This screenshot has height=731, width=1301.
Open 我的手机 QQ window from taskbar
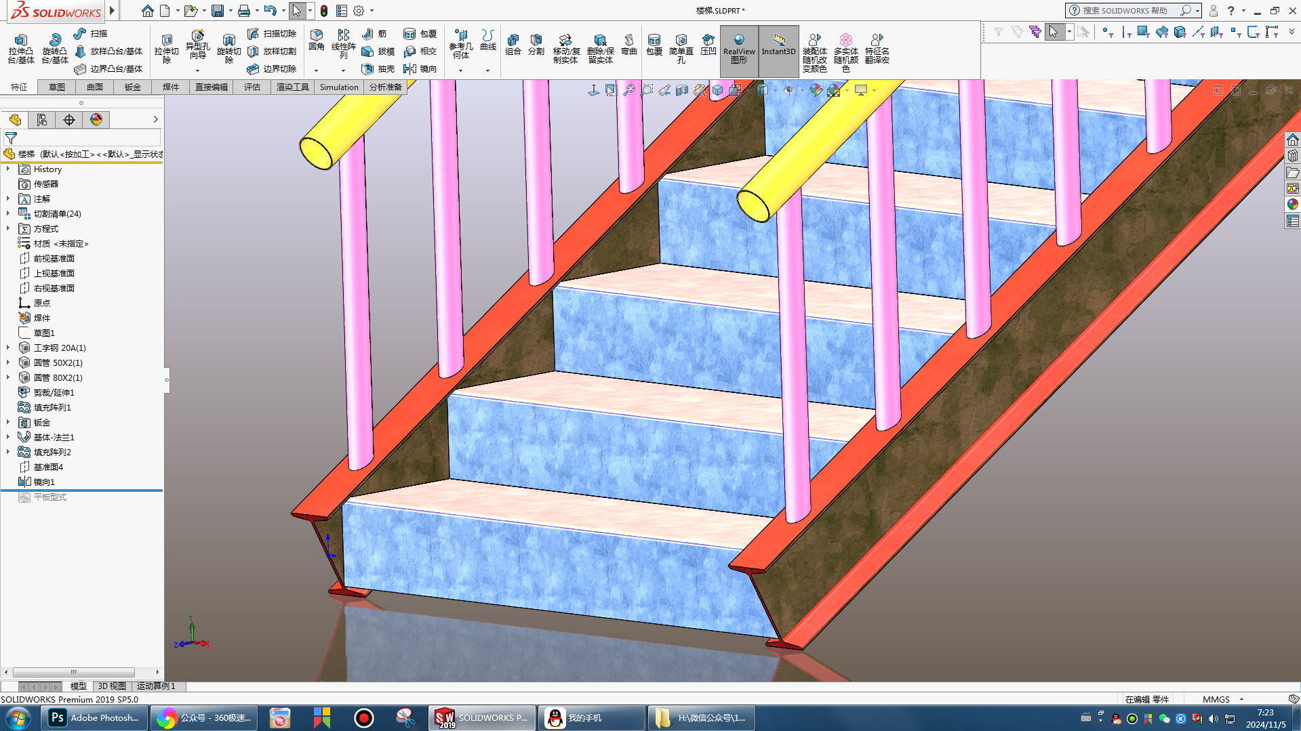pyautogui.click(x=591, y=718)
